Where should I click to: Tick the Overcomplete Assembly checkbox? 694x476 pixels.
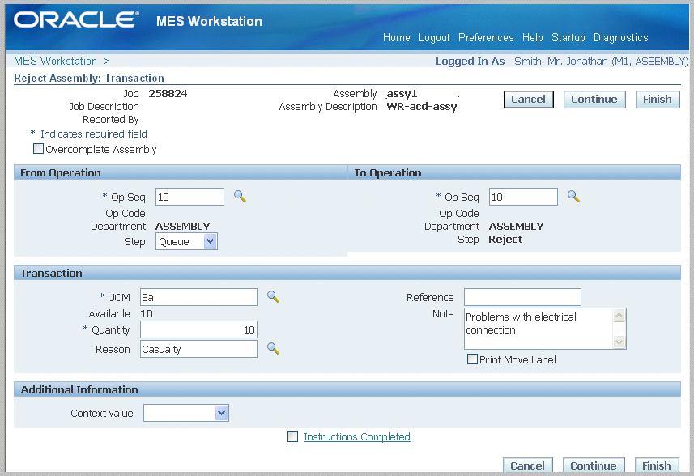point(39,149)
